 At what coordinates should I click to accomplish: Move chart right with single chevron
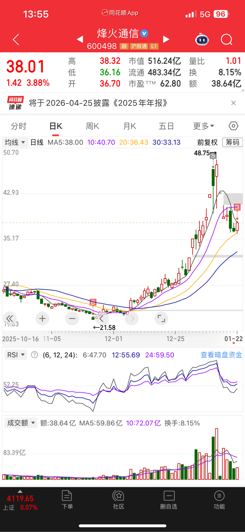click(132, 318)
